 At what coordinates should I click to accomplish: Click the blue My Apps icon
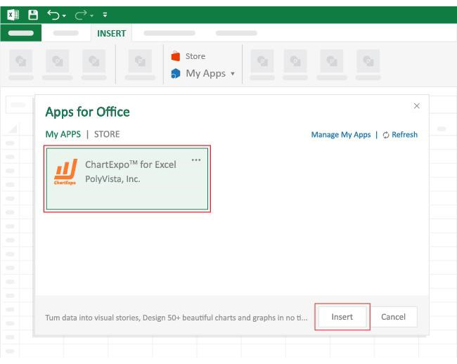point(176,73)
